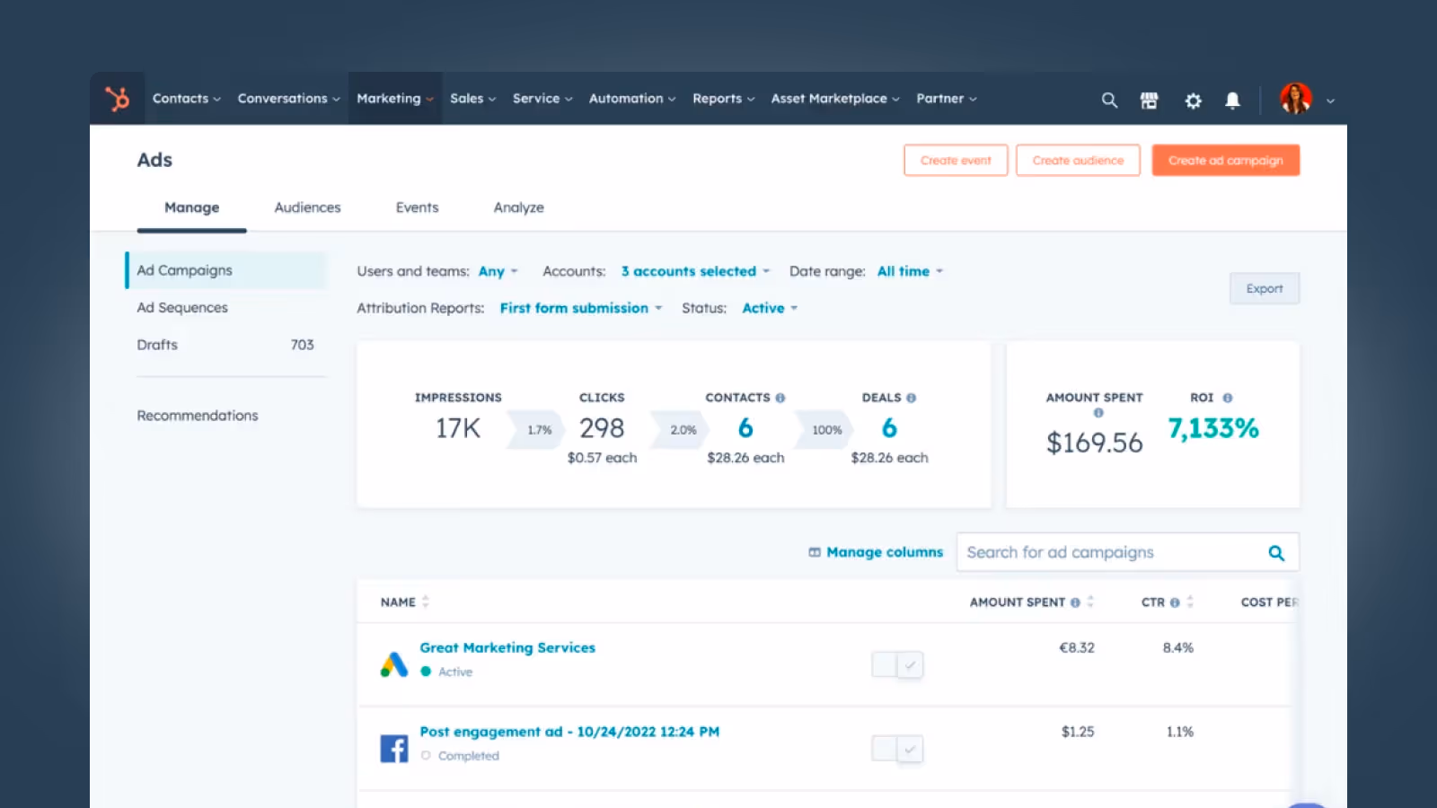Expand the Conversations navigation menu
The width and height of the screenshot is (1437, 808).
click(x=288, y=99)
